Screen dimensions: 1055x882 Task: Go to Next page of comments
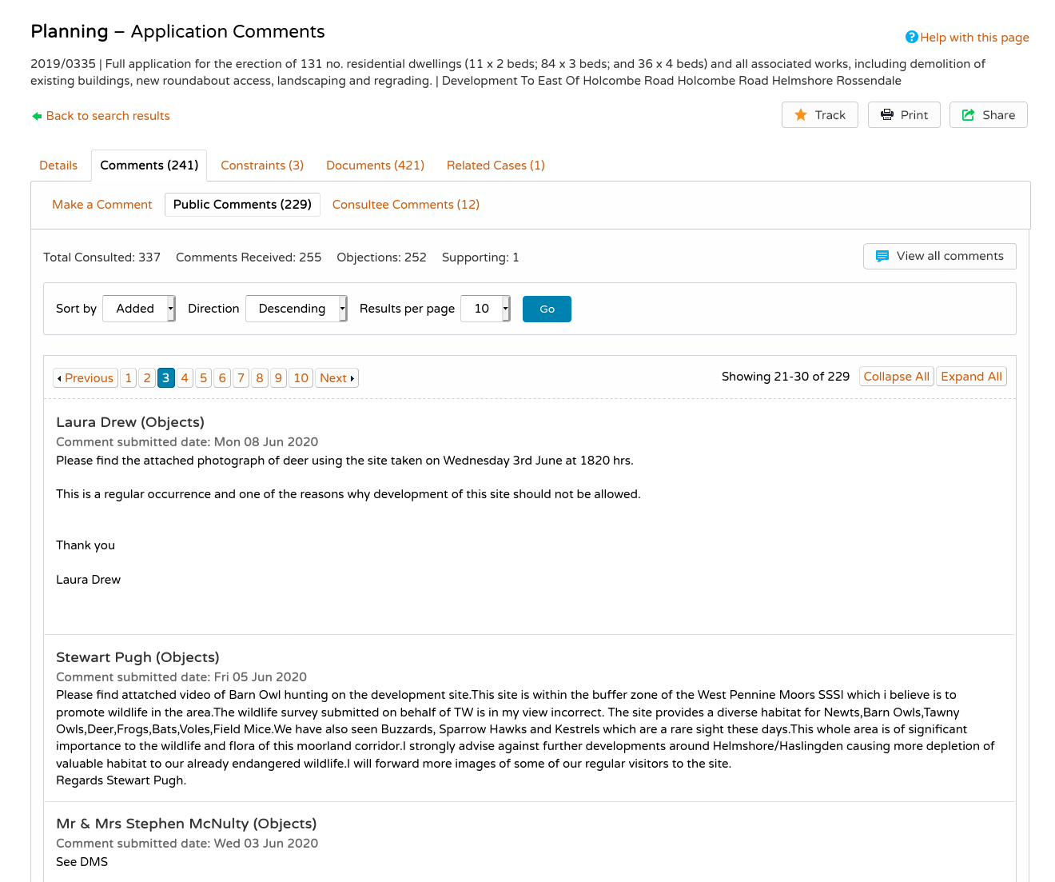click(x=336, y=378)
